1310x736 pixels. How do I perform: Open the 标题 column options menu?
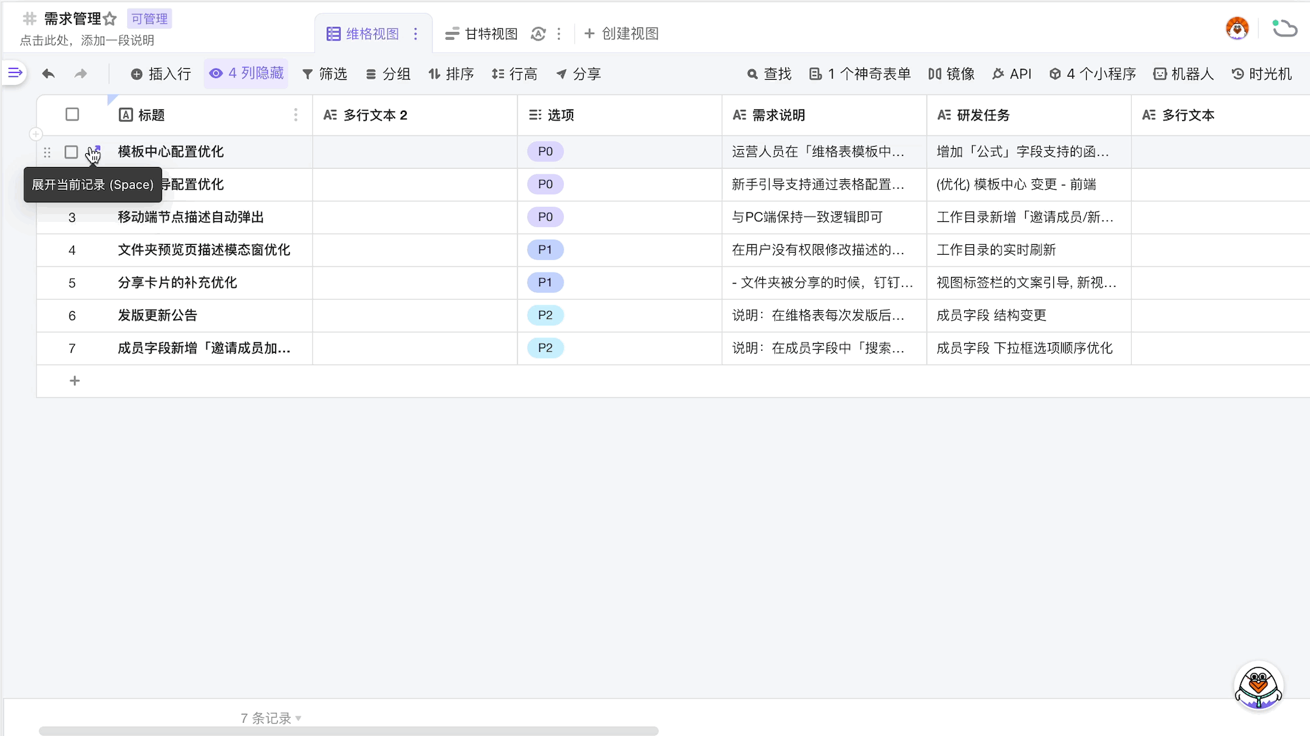pyautogui.click(x=296, y=115)
